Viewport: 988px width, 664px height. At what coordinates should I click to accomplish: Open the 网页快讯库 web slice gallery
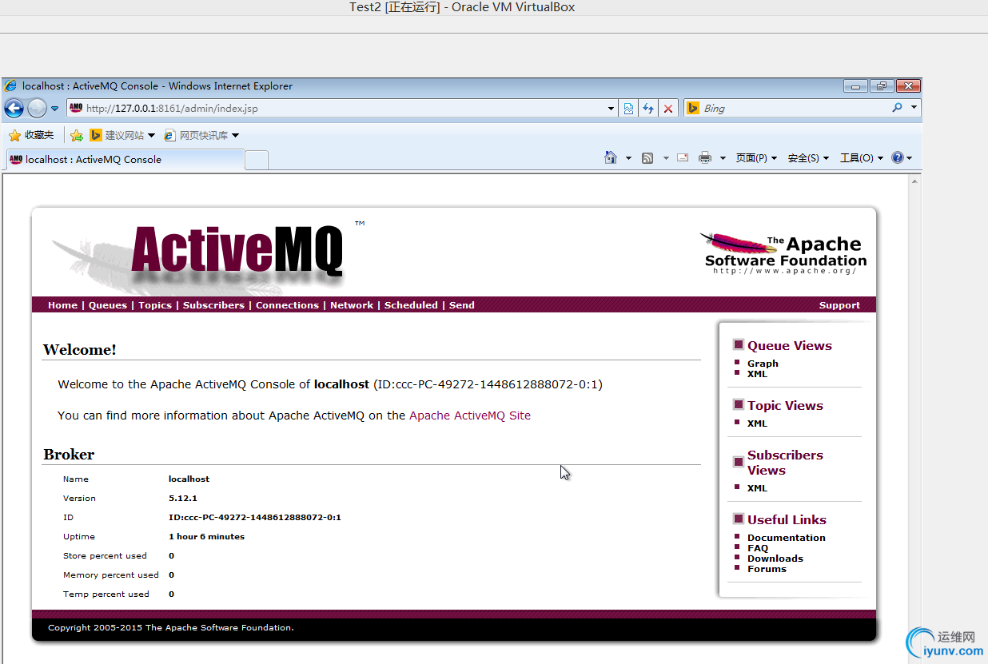201,135
